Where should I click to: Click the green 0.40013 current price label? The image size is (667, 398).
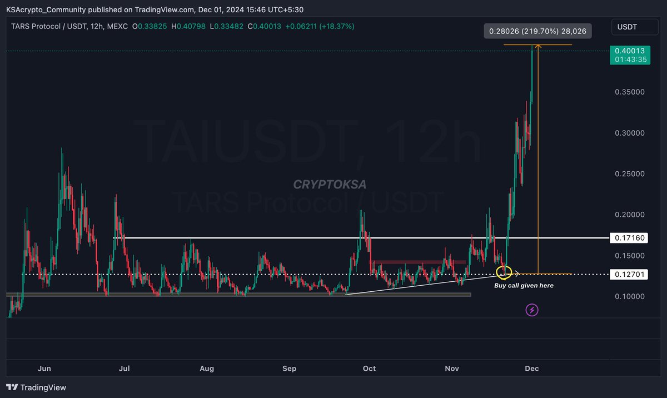pyautogui.click(x=630, y=51)
